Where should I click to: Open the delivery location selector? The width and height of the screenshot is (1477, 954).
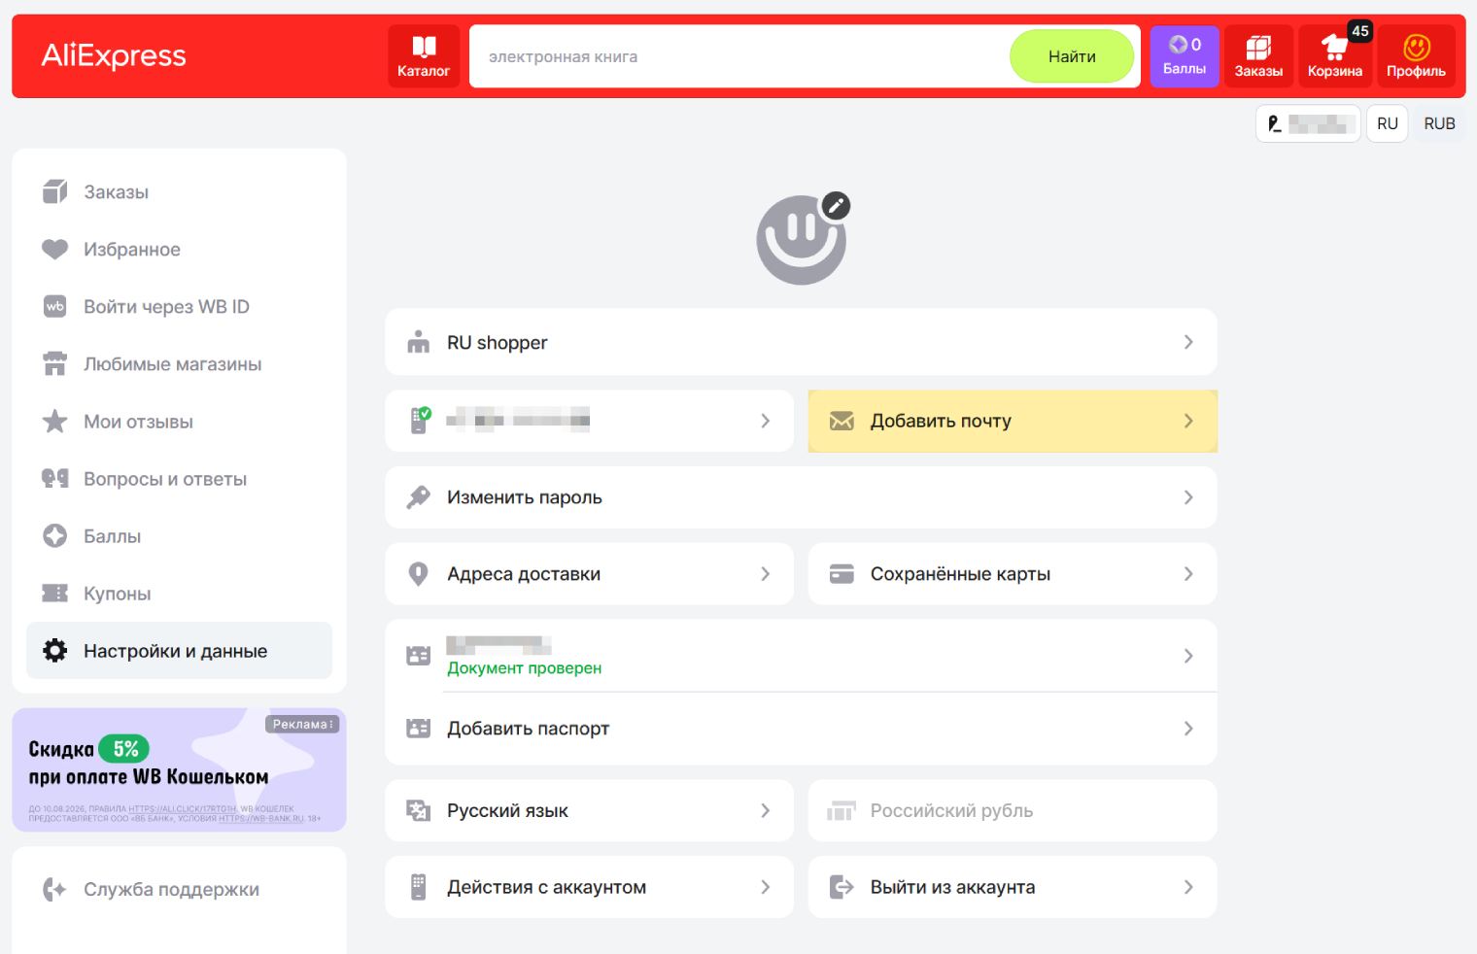tap(1308, 123)
